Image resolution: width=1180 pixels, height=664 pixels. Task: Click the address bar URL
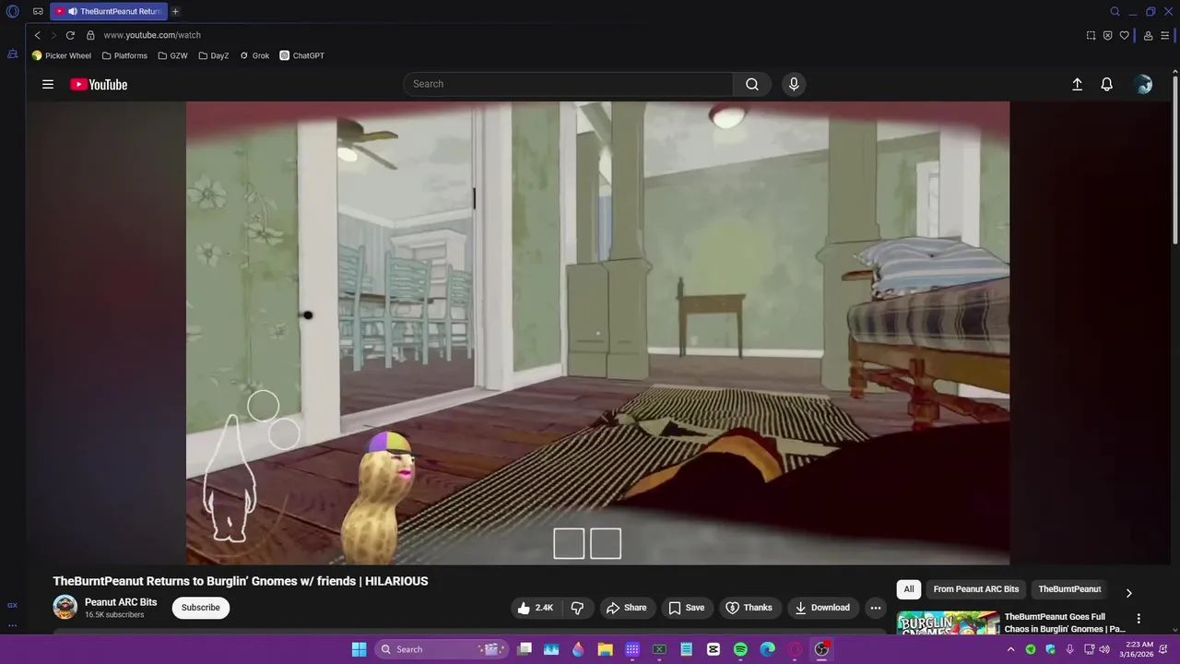tap(152, 35)
